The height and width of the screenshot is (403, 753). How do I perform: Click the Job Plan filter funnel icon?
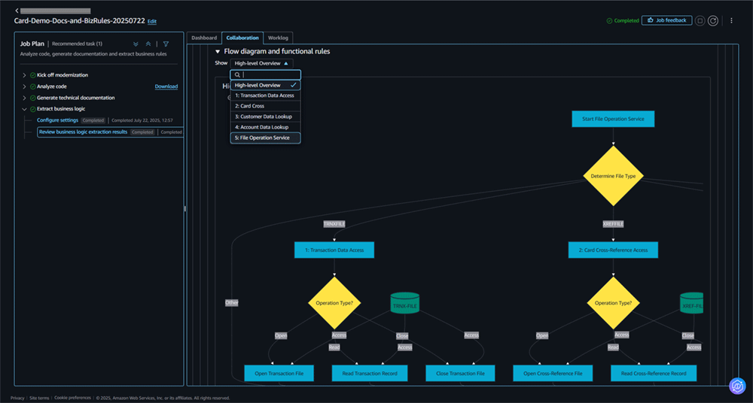[166, 44]
